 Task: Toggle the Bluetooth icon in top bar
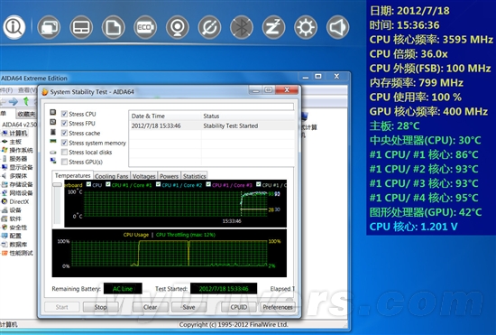tap(242, 27)
